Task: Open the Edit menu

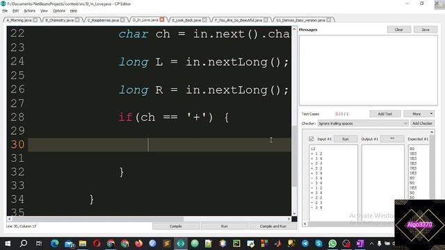Action: click(15, 11)
